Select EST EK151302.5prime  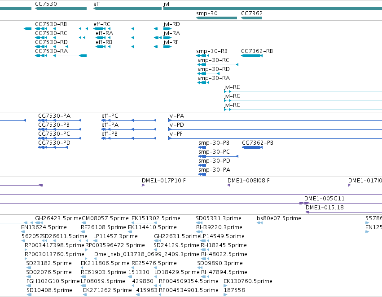(144, 223)
